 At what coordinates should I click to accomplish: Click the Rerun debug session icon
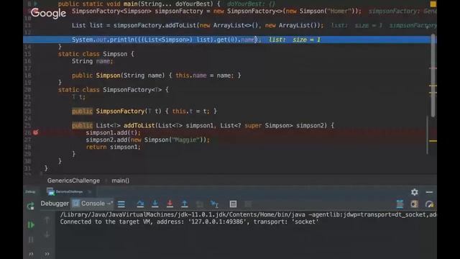click(x=30, y=206)
